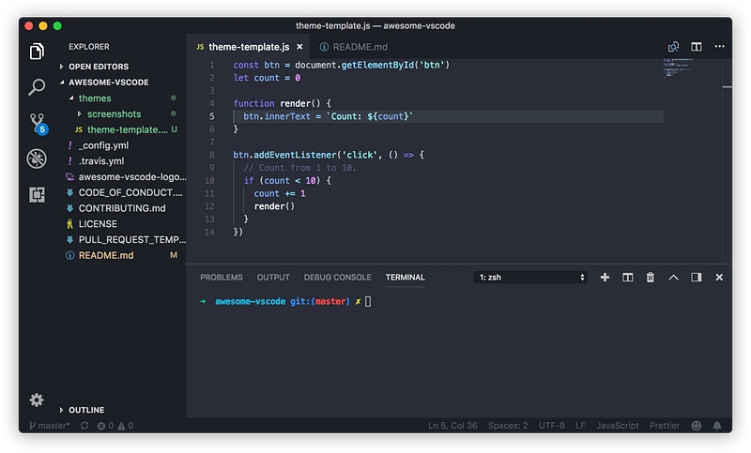The height and width of the screenshot is (453, 751).
Task: Kill the terminal with trash icon
Action: (x=650, y=278)
